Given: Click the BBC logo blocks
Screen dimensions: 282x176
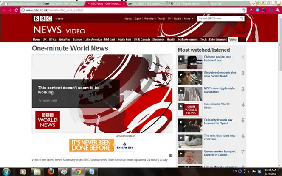Looking at the screenshot, I should point(42,19).
